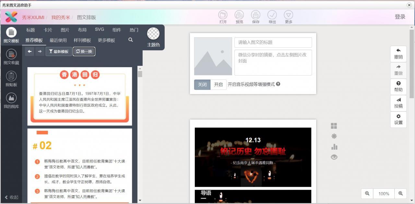Click the 导语 section image
This screenshot has width=415, height=204.
pyautogui.click(x=253, y=197)
